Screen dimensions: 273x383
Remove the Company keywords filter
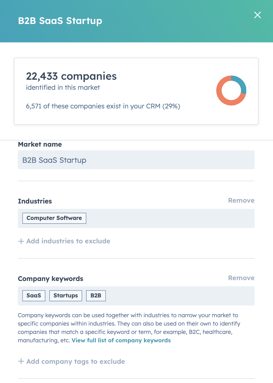241,278
